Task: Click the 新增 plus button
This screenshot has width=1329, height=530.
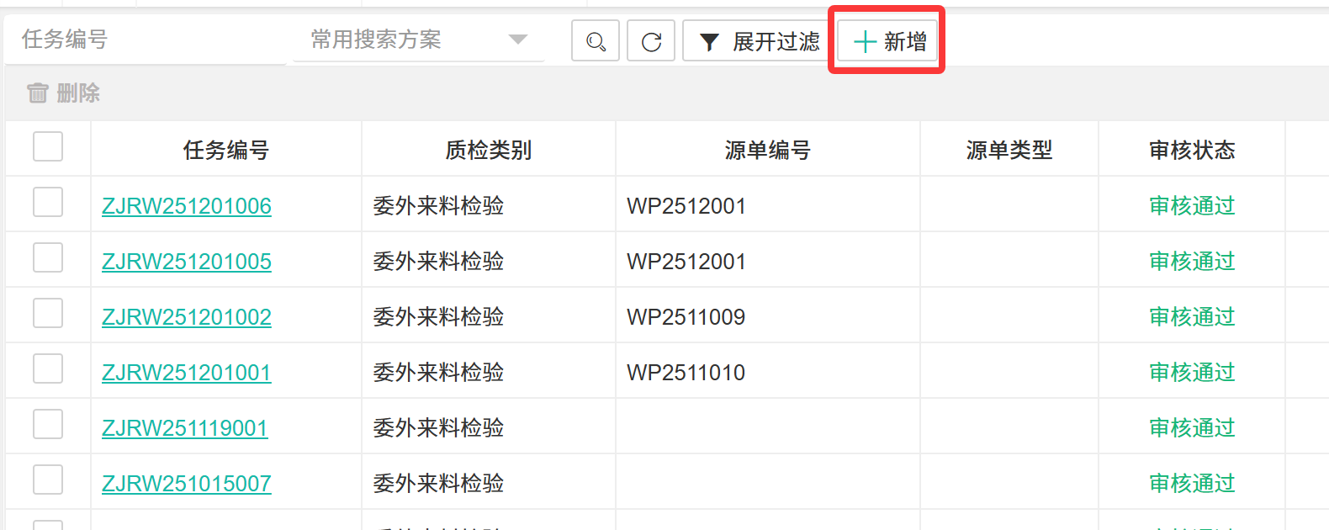Action: coord(889,41)
